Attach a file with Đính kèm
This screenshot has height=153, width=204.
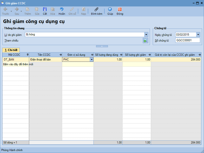(97, 11)
